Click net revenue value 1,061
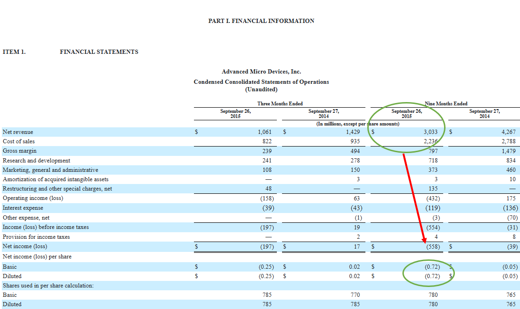Image resolution: width=520 pixels, height=309 pixels. (x=265, y=132)
